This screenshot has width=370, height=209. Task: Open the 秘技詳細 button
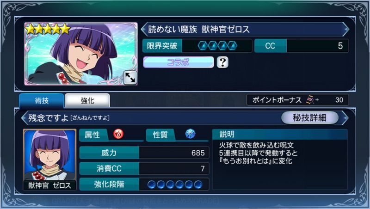[x=309, y=117]
